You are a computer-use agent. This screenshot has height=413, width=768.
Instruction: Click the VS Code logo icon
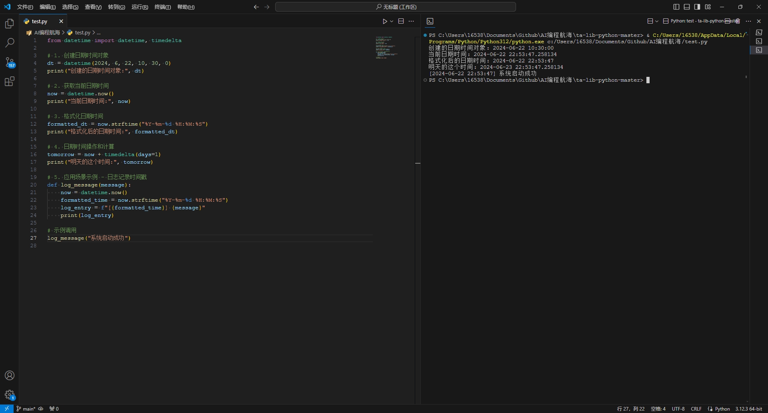[7, 7]
